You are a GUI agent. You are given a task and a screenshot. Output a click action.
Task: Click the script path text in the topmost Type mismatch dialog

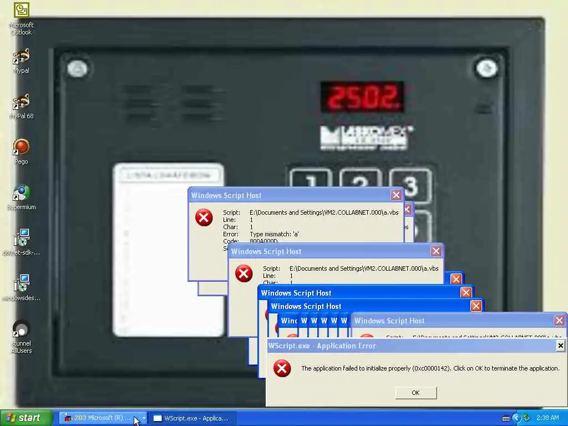coord(324,212)
